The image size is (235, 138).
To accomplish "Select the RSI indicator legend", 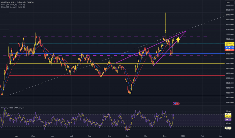I will pyautogui.click(x=13, y=108).
